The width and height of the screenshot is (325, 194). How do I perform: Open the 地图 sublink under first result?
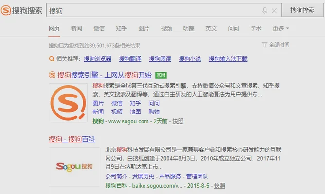(135, 112)
